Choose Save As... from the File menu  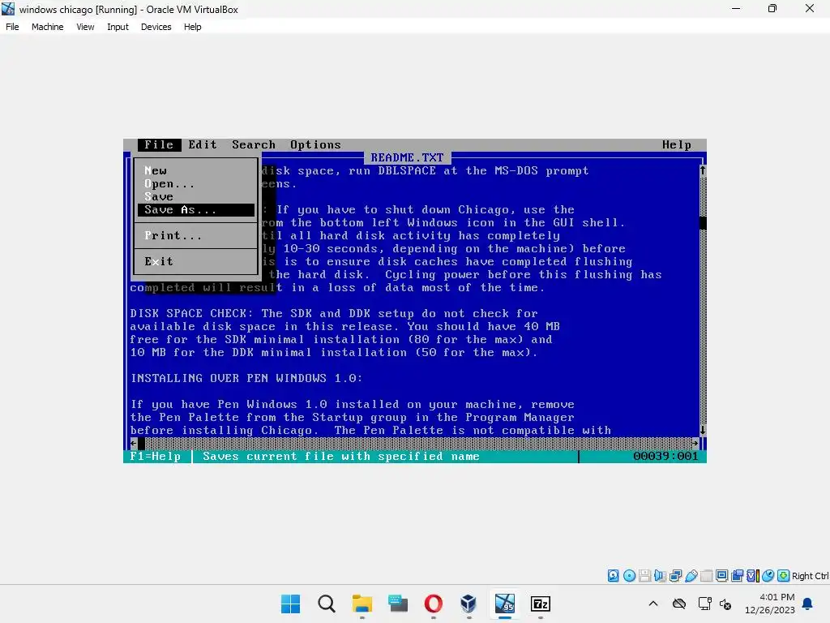(196, 210)
